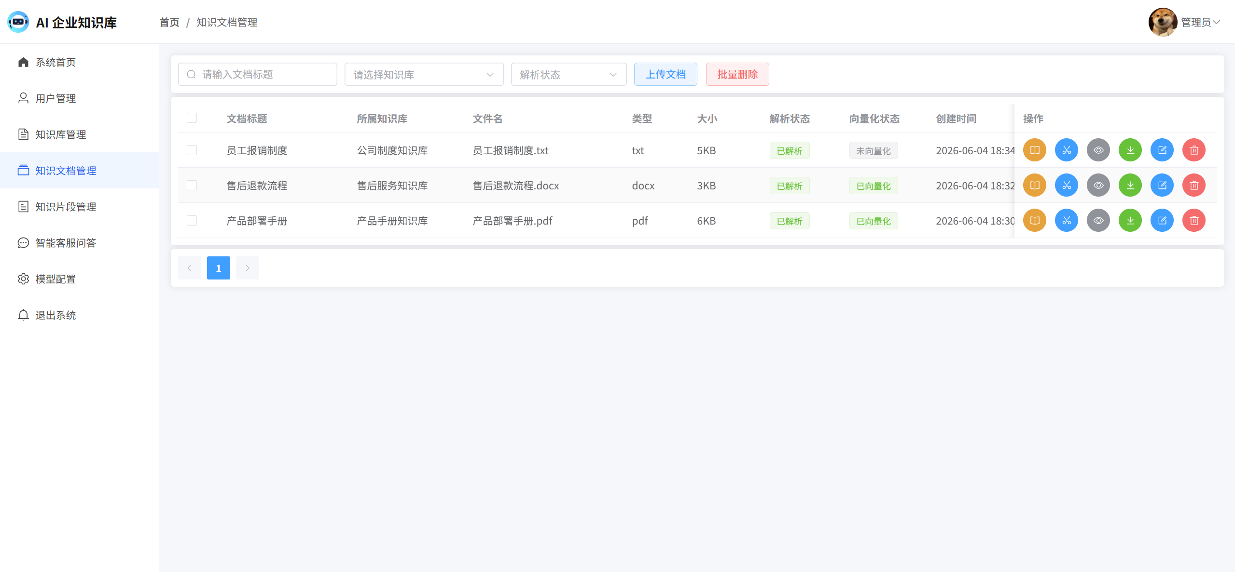This screenshot has width=1235, height=572.
Task: Click the scissors split icon for 员工报销制度
Action: 1066,150
